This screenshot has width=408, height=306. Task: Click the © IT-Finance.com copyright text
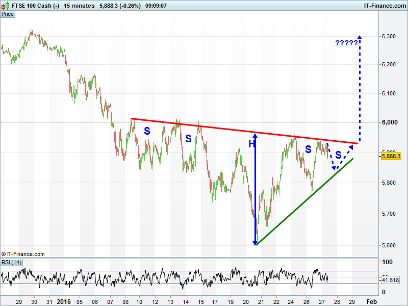(x=23, y=253)
